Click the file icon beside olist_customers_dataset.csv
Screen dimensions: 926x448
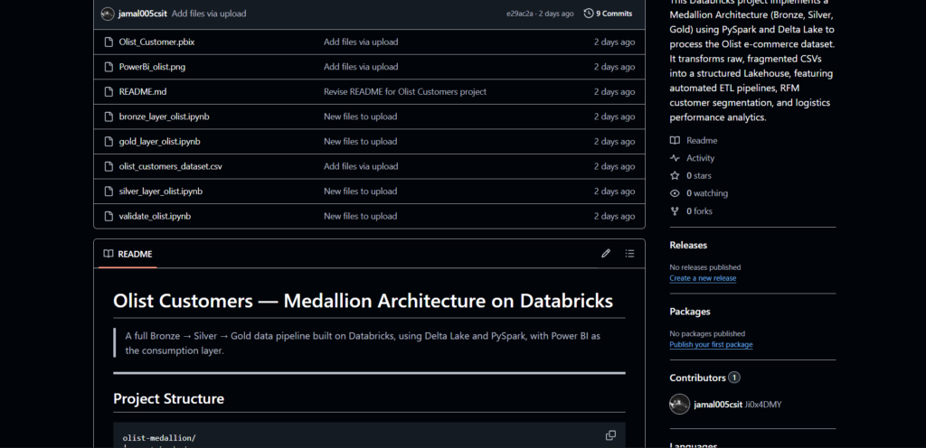[x=109, y=166]
